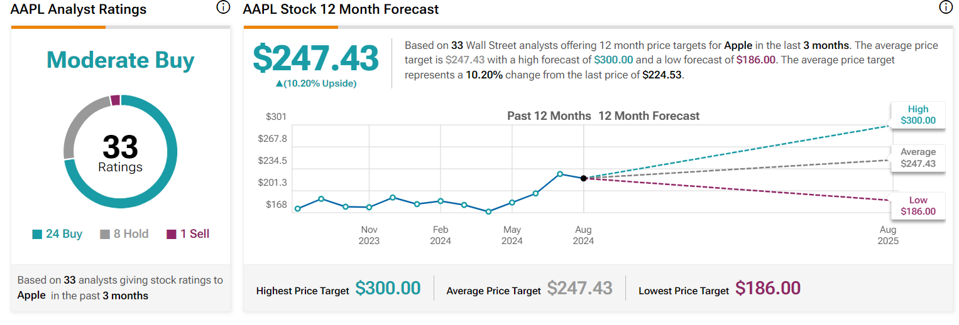Click the $301 y-axis label

click(x=276, y=117)
